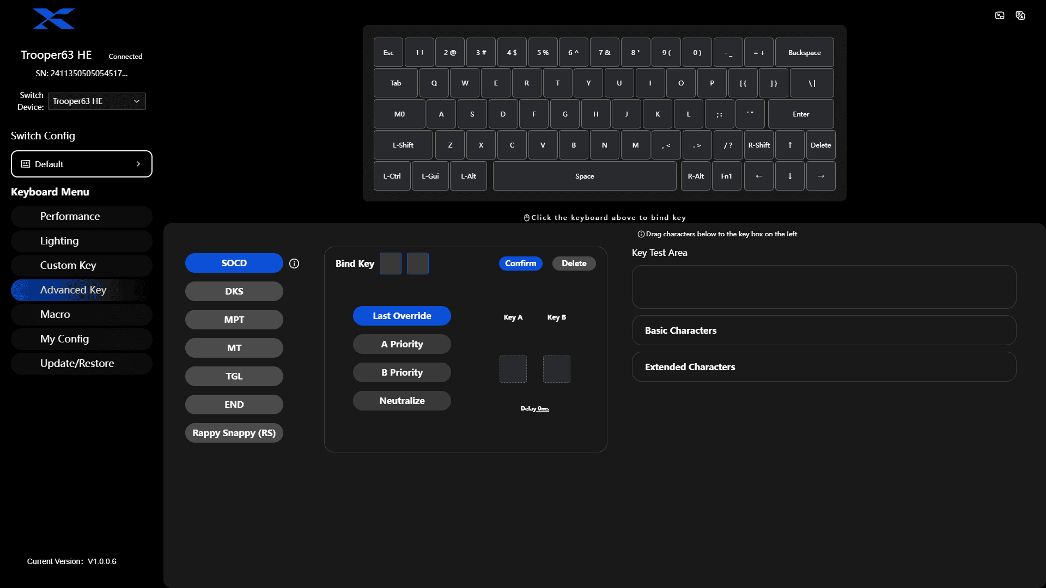Click the Key Test Area field
This screenshot has width=1046, height=588.
click(824, 287)
